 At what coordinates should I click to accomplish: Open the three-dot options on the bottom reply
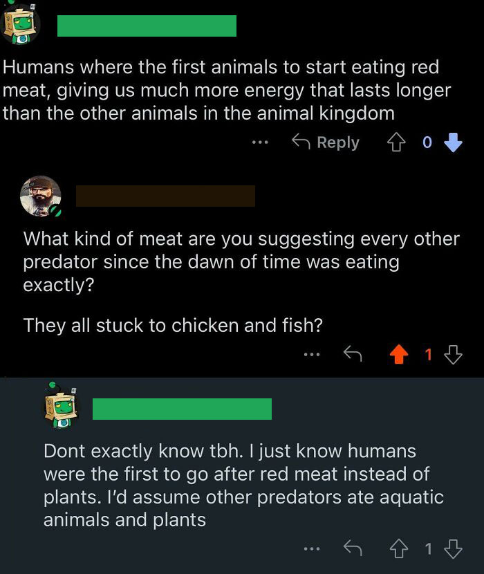311,548
